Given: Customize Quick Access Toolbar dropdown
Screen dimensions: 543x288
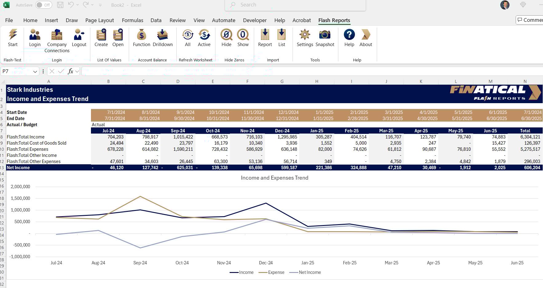Looking at the screenshot, I should click(100, 5).
